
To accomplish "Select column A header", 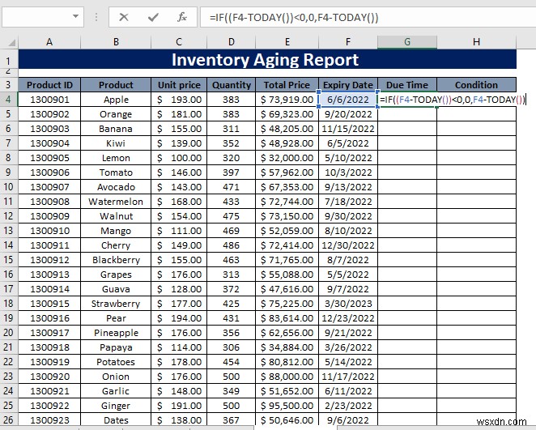I will (49, 42).
